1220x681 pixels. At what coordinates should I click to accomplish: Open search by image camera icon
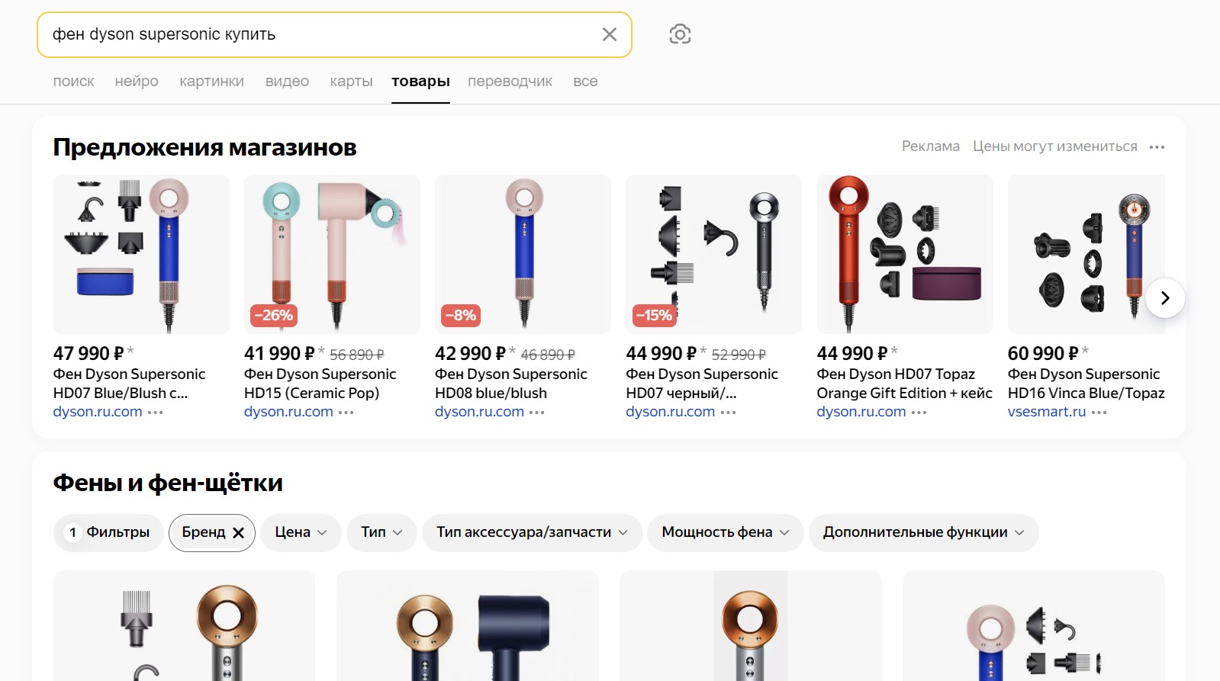click(x=680, y=34)
